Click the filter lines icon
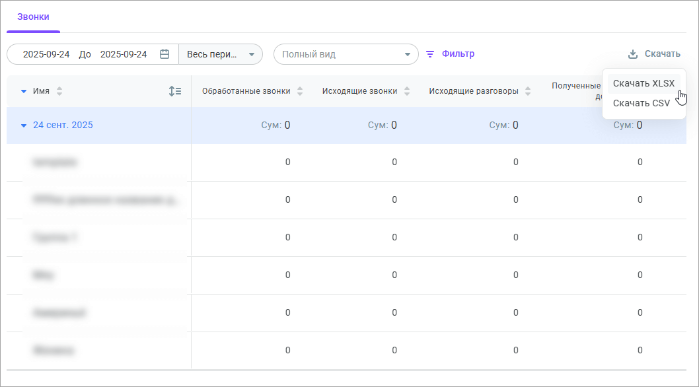The image size is (699, 387). point(430,54)
